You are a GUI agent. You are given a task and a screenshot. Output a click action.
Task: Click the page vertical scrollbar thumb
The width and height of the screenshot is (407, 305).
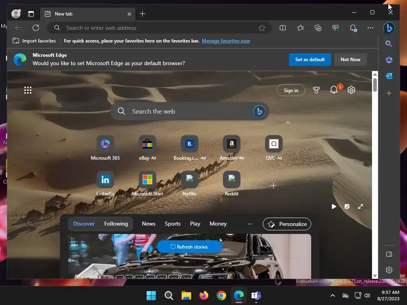point(375,85)
